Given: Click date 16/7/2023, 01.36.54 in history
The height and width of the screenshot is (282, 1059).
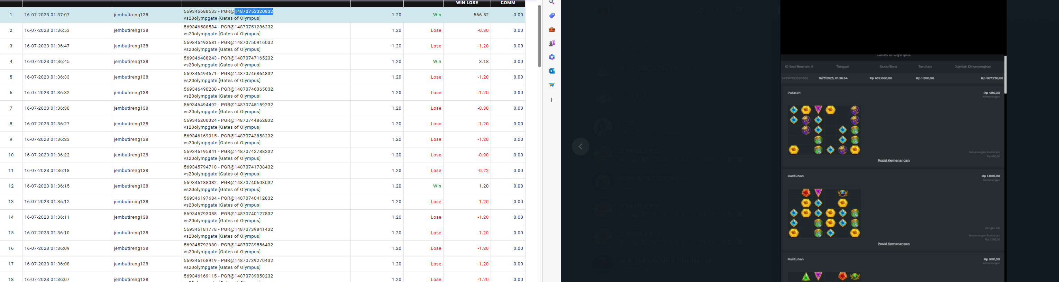Looking at the screenshot, I should tap(833, 78).
